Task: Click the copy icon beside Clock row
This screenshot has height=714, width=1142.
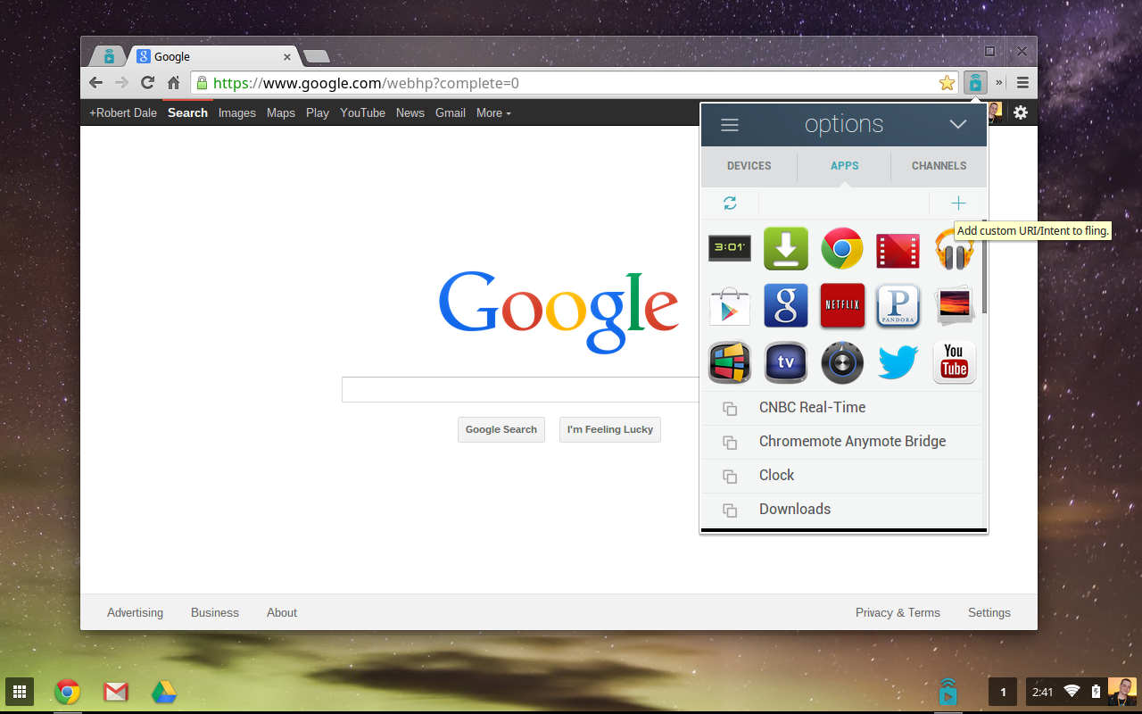Action: pyautogui.click(x=730, y=476)
